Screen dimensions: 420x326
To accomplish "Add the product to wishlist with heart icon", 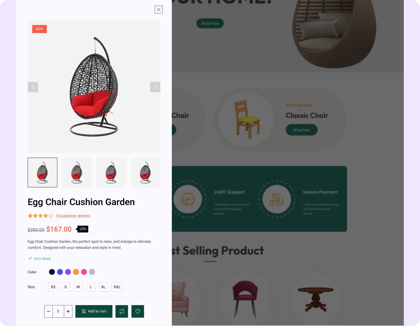I will pyautogui.click(x=138, y=311).
